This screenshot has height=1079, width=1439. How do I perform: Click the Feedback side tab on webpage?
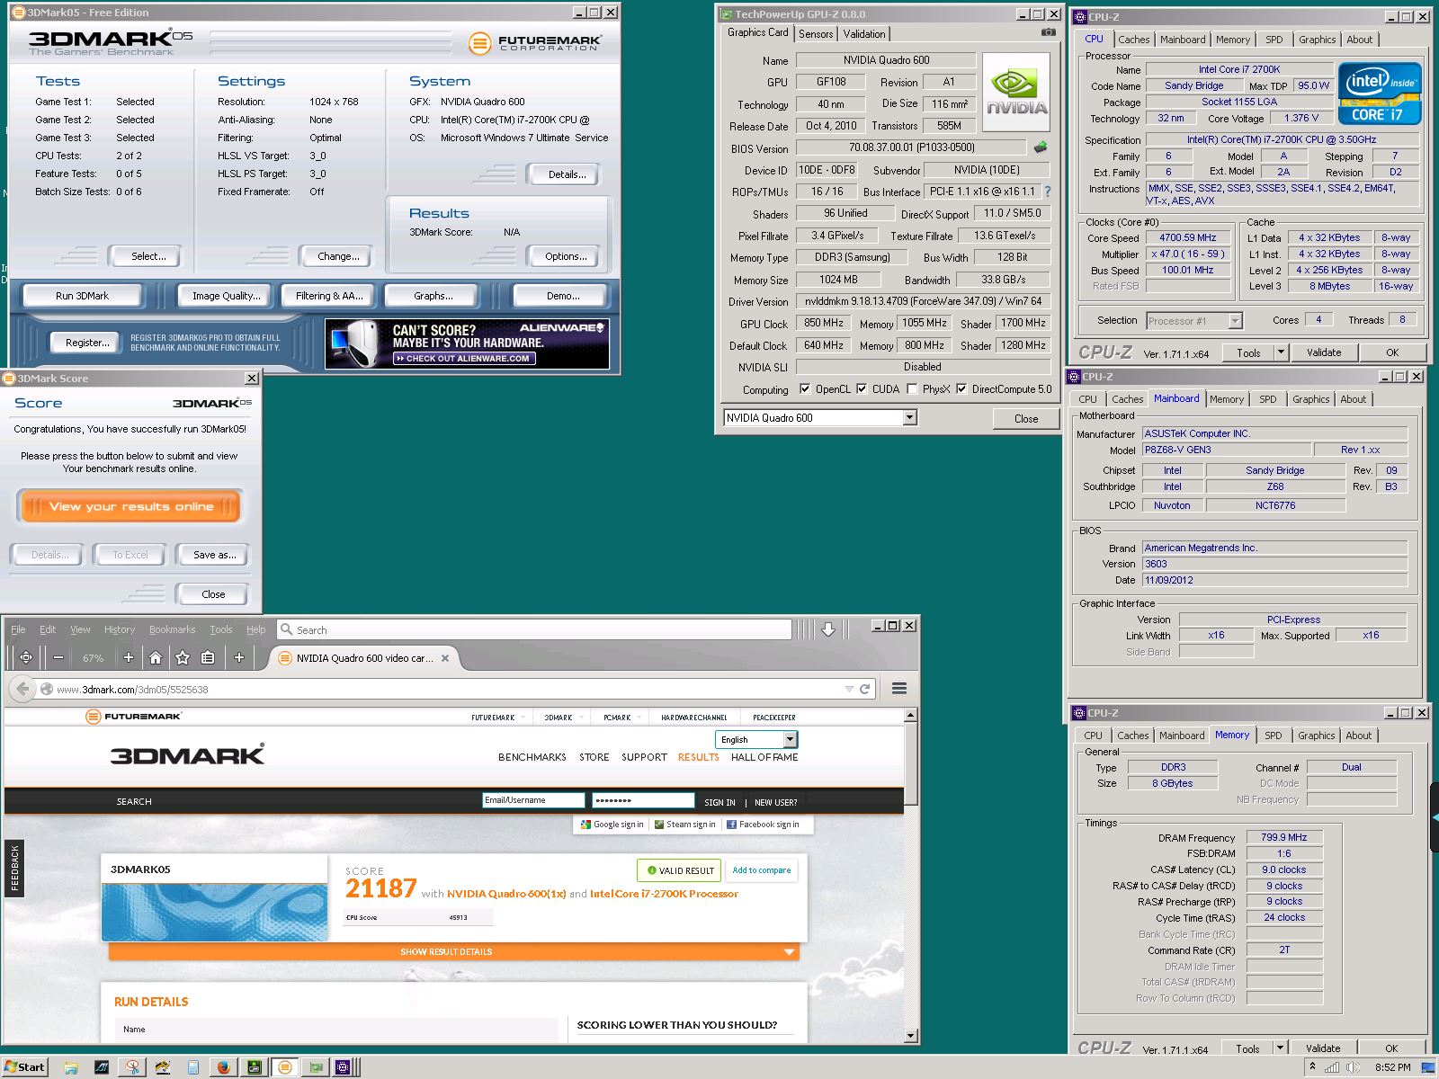[14, 868]
